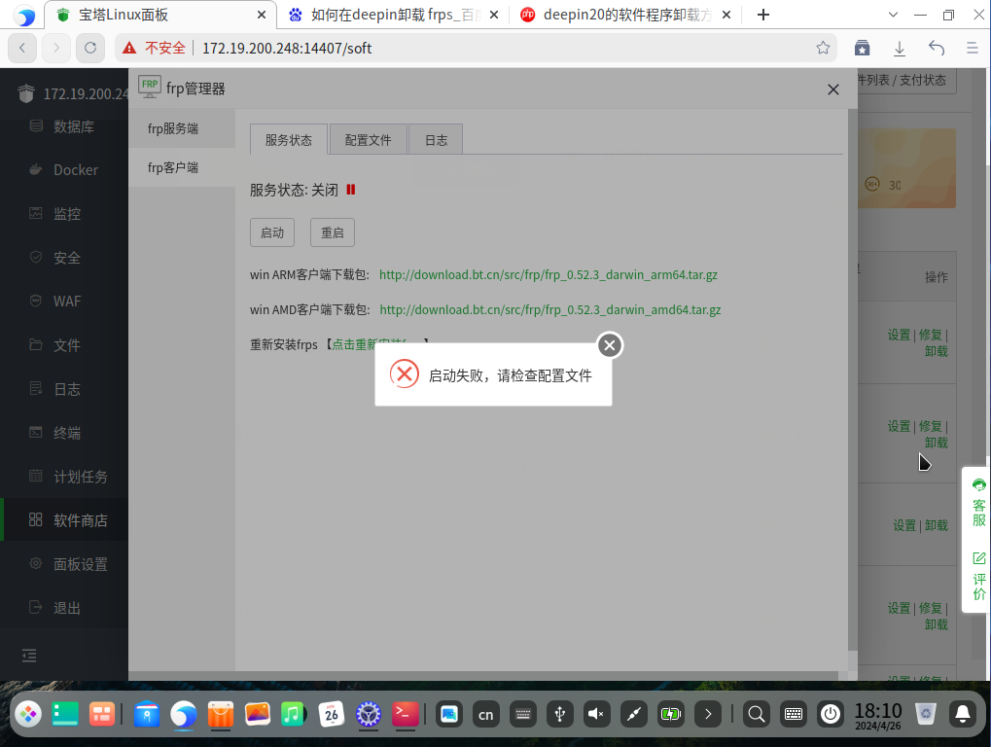Click the FRP logo icon in dialog title
The width and height of the screenshot is (991, 747).
(x=150, y=88)
